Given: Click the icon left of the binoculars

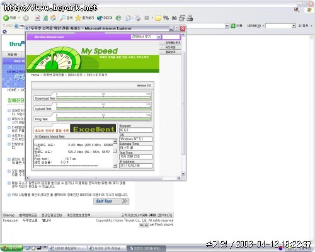Looking at the screenshot, I should point(166,18).
